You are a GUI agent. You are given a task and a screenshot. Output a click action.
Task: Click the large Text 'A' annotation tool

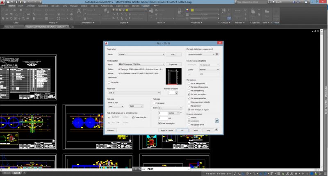(79, 11)
